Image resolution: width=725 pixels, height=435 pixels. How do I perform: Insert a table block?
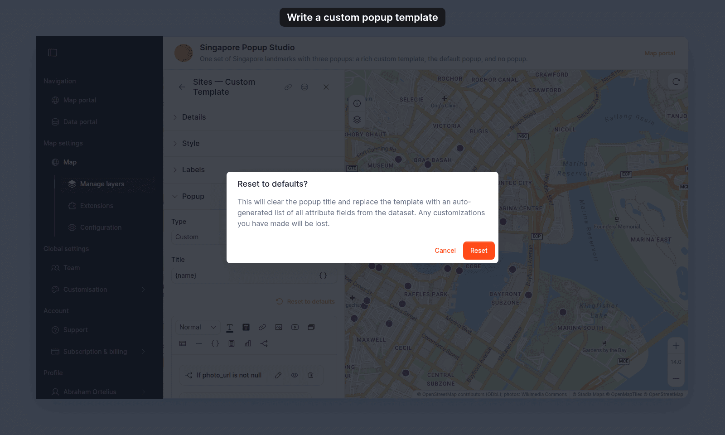point(183,343)
